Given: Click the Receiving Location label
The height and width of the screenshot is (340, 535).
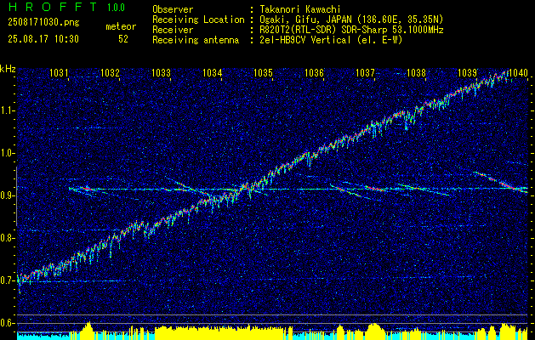Looking at the screenshot, I should (198, 20).
